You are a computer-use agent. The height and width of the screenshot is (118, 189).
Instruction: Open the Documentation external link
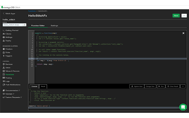tap(11, 91)
